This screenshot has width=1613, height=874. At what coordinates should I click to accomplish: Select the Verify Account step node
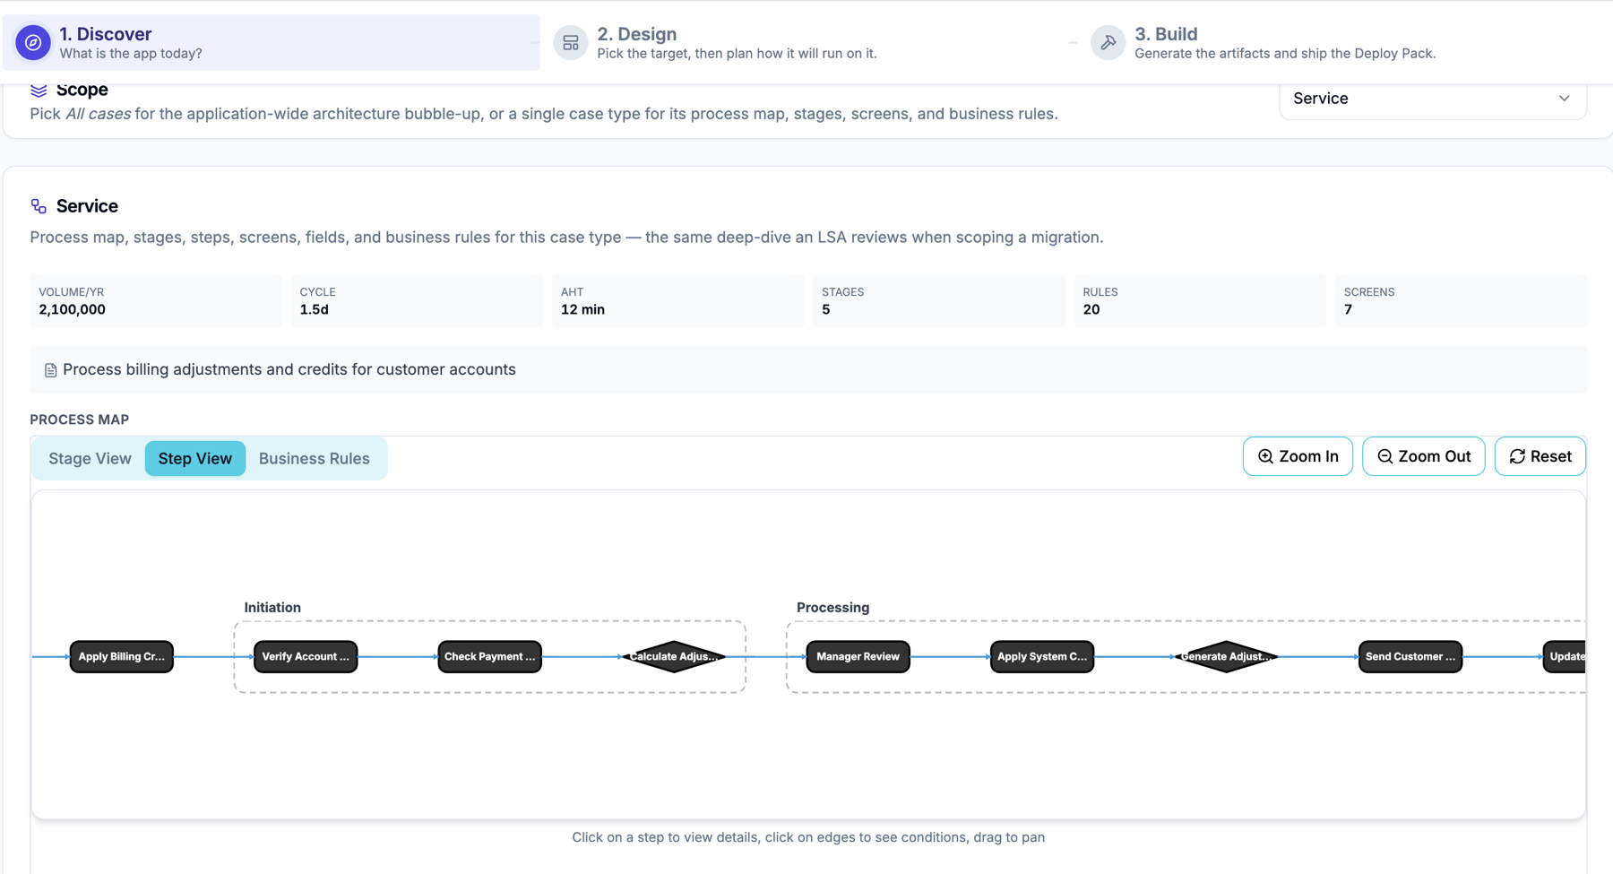(x=306, y=656)
